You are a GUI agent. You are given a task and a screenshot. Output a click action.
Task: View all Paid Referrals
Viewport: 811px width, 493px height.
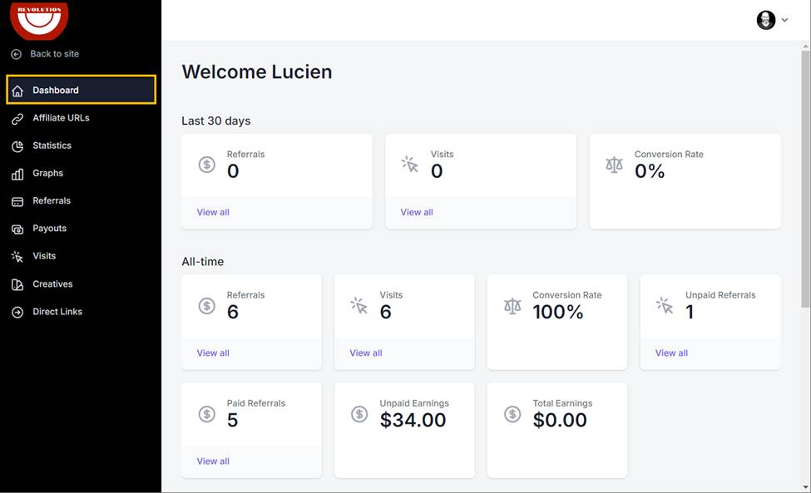point(213,461)
